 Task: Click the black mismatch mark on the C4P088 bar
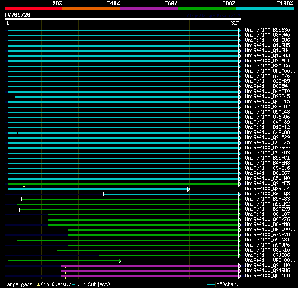click(x=17, y=133)
